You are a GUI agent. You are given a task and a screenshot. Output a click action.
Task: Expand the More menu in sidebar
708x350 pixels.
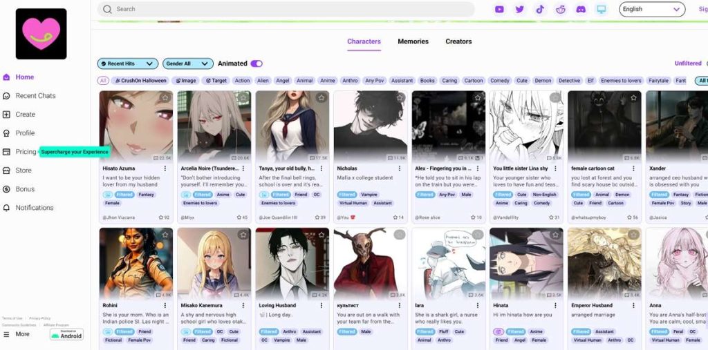(17, 334)
